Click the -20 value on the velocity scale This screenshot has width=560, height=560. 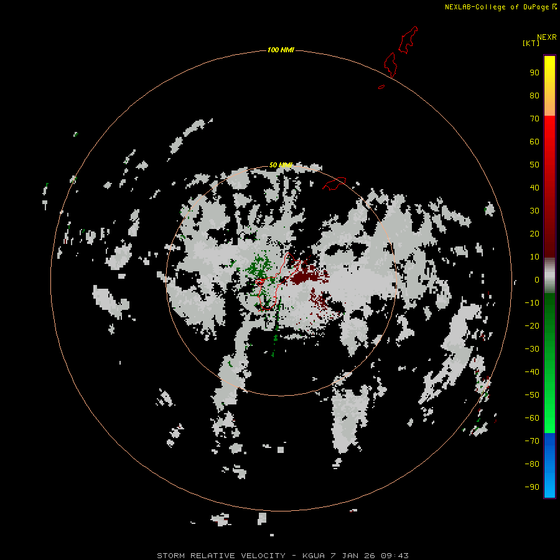[x=532, y=325]
